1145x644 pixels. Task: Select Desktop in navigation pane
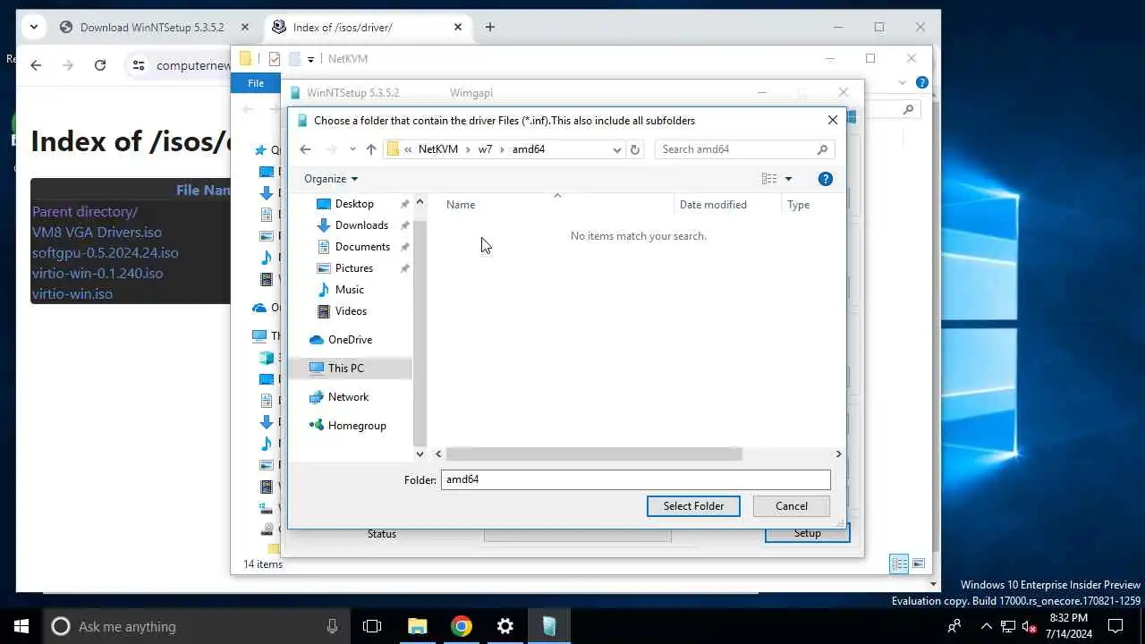click(354, 204)
